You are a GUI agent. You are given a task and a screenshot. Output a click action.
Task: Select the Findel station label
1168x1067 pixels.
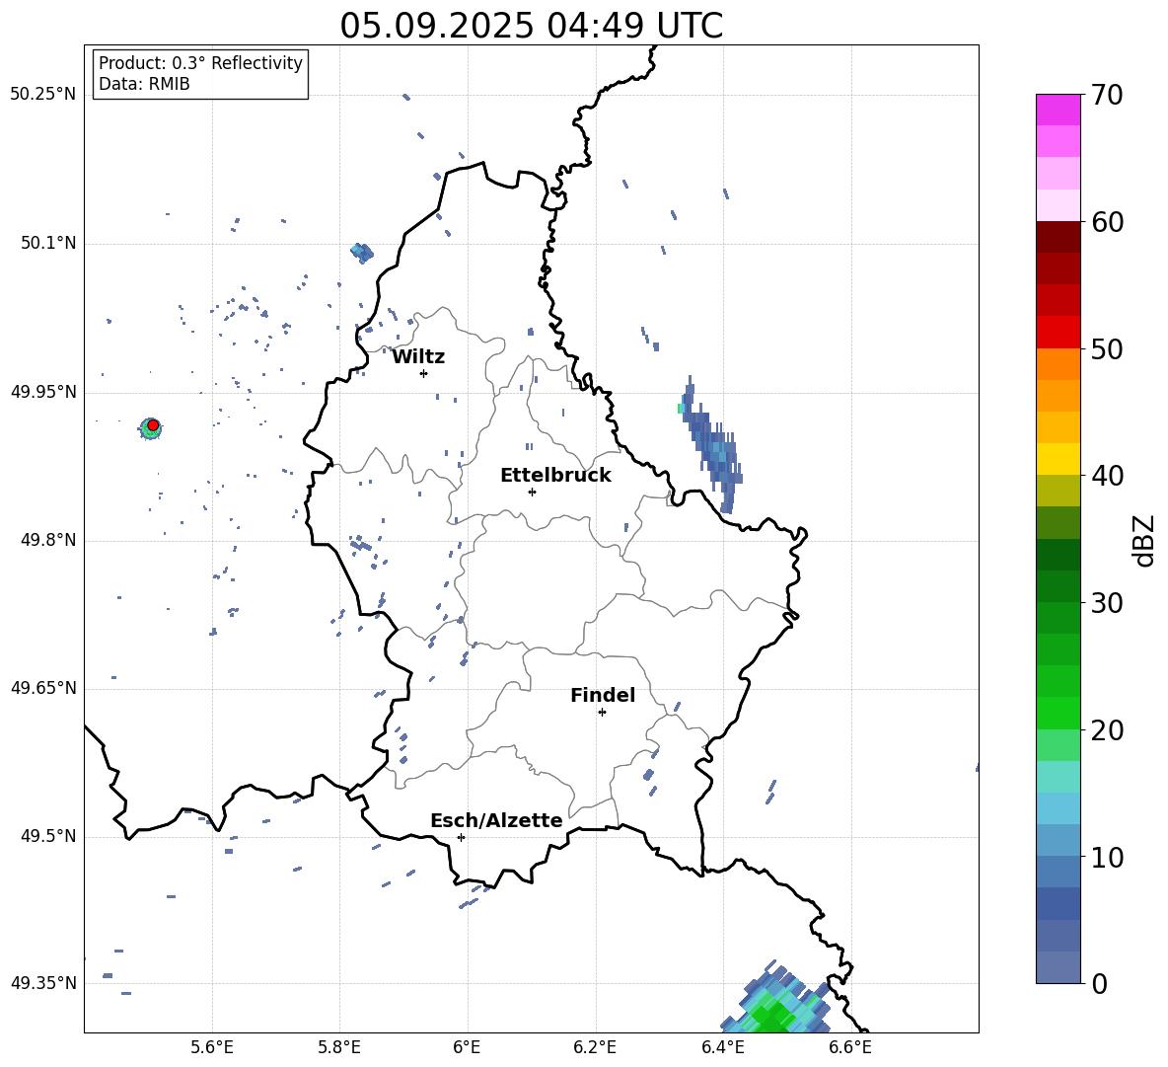(603, 695)
